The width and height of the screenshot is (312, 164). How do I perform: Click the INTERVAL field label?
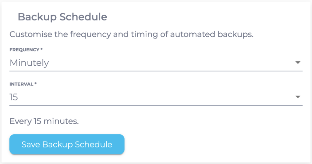tap(22, 84)
